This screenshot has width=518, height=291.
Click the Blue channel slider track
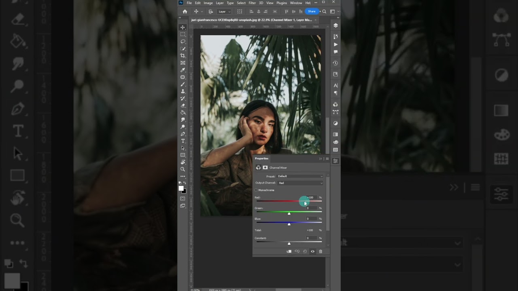tap(289, 222)
